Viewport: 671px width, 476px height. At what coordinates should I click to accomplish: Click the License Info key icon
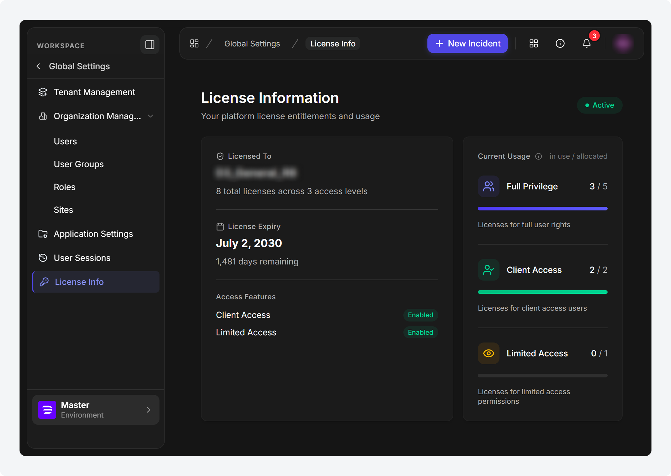(x=44, y=282)
